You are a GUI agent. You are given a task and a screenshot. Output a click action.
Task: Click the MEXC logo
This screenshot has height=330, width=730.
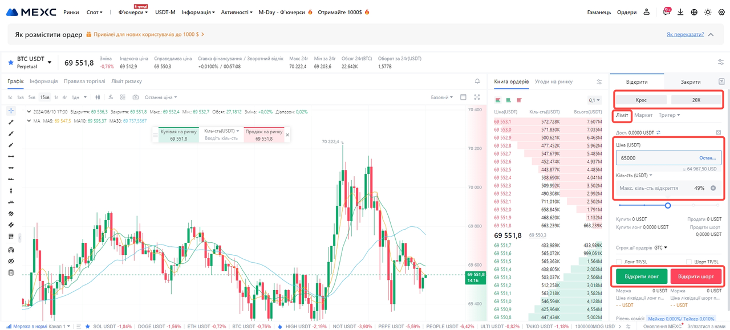tap(31, 12)
